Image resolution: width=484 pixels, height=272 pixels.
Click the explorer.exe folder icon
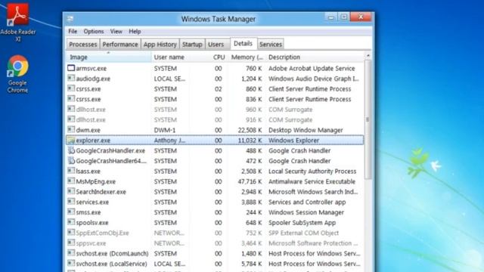coord(71,140)
